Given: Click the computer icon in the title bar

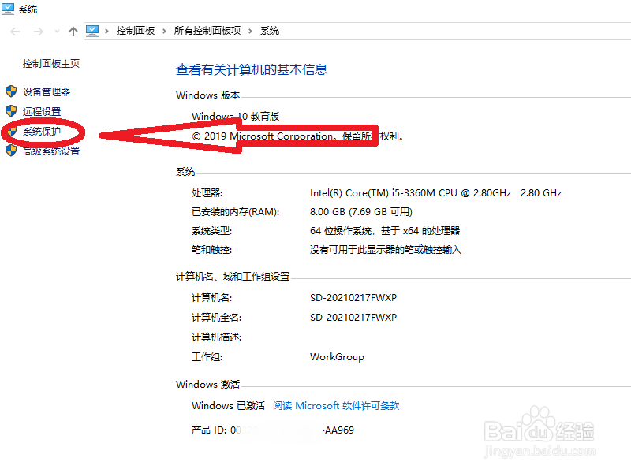Looking at the screenshot, I should click(8, 8).
